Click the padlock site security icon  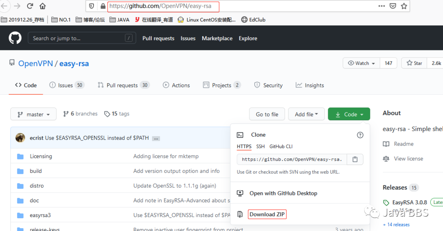click(103, 6)
